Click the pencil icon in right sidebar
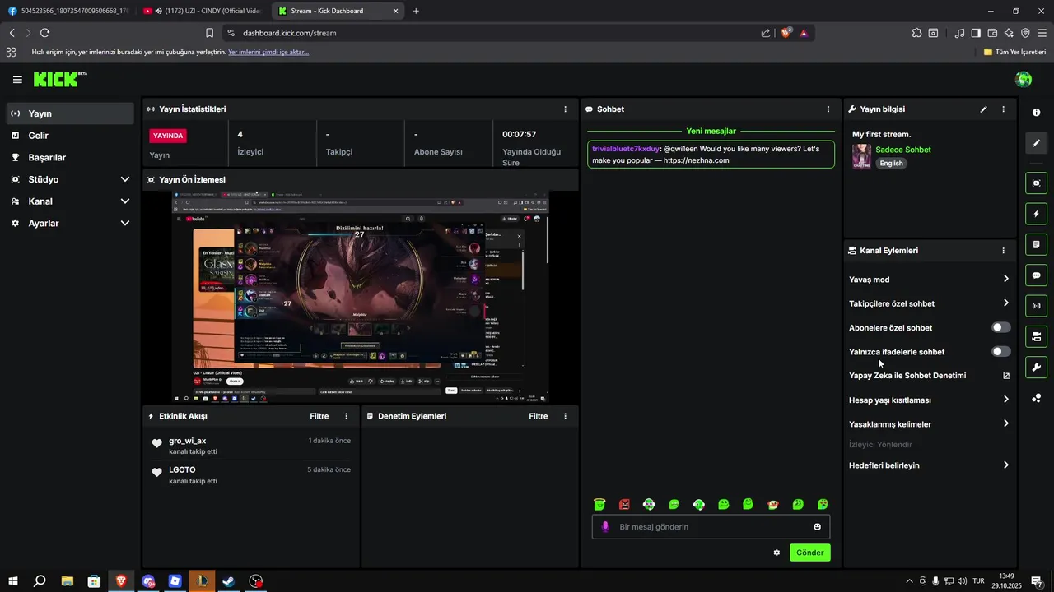Viewport: 1054px width, 592px height. (1036, 142)
